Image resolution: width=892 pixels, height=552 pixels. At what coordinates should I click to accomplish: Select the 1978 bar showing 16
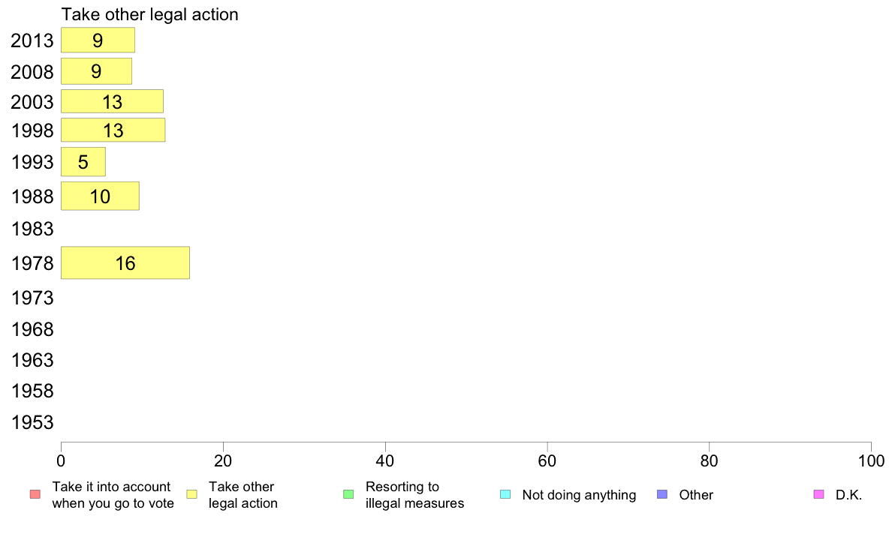125,262
